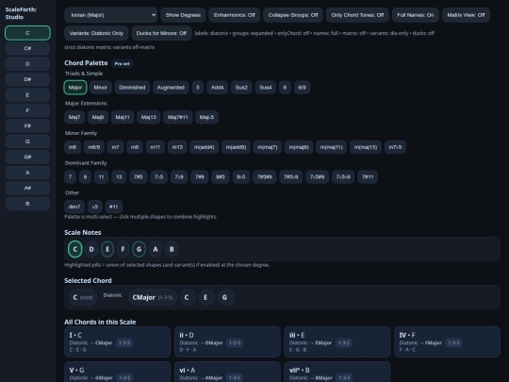The width and height of the screenshot is (509, 382).
Task: Select the Maj9 extension
Action: pos(98,117)
